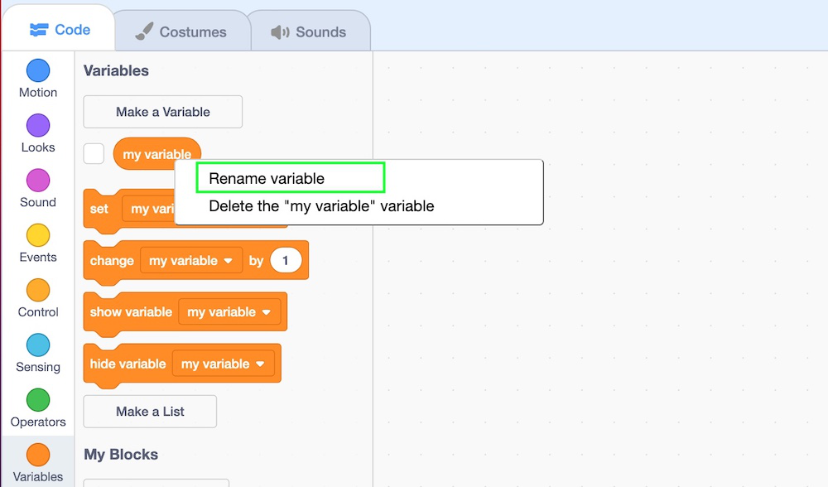Screen dimensions: 828x487
Task: Click the Code tab
Action: click(60, 30)
